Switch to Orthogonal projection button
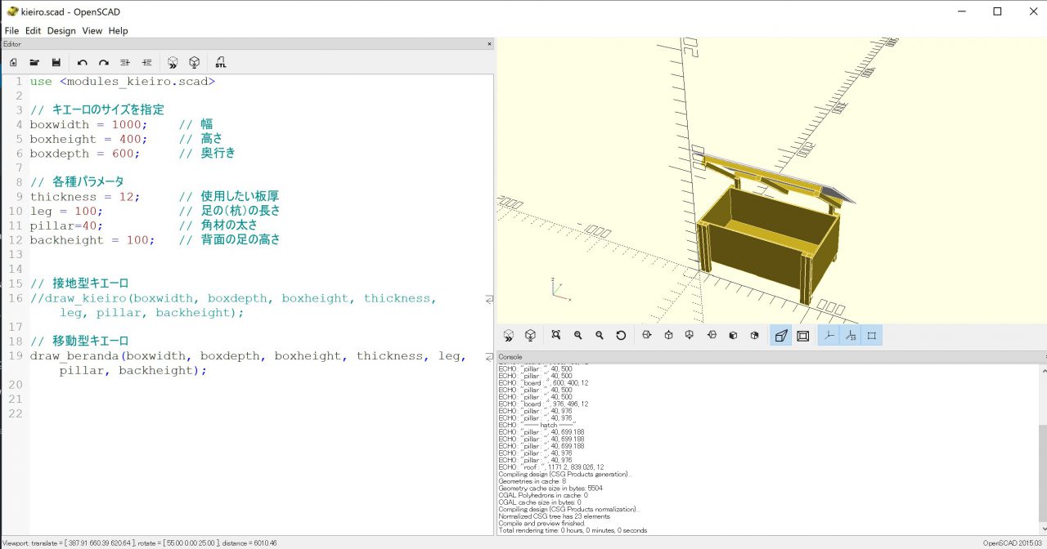This screenshot has height=549, width=1047. (x=802, y=335)
